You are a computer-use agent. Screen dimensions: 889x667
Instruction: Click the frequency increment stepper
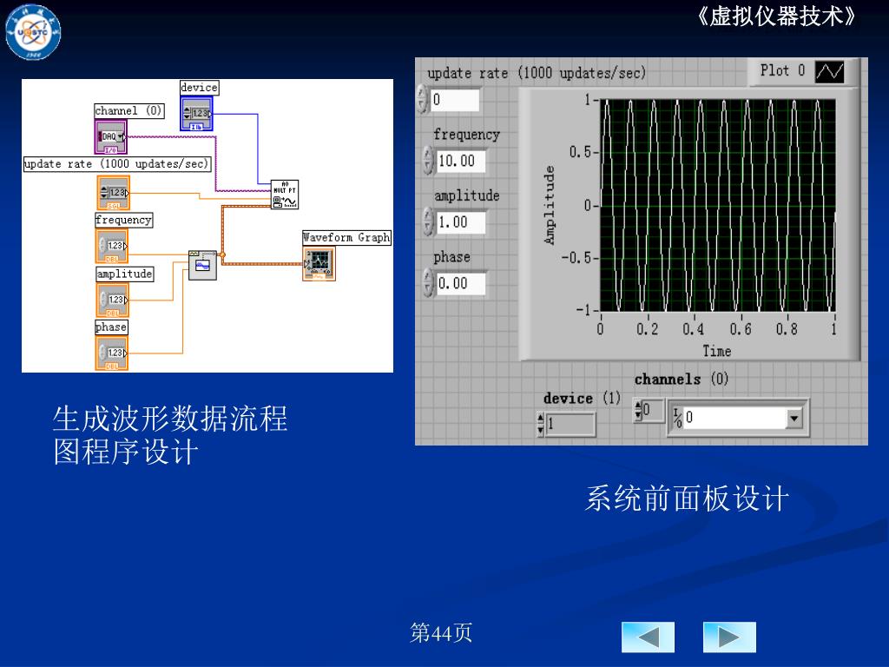(428, 155)
